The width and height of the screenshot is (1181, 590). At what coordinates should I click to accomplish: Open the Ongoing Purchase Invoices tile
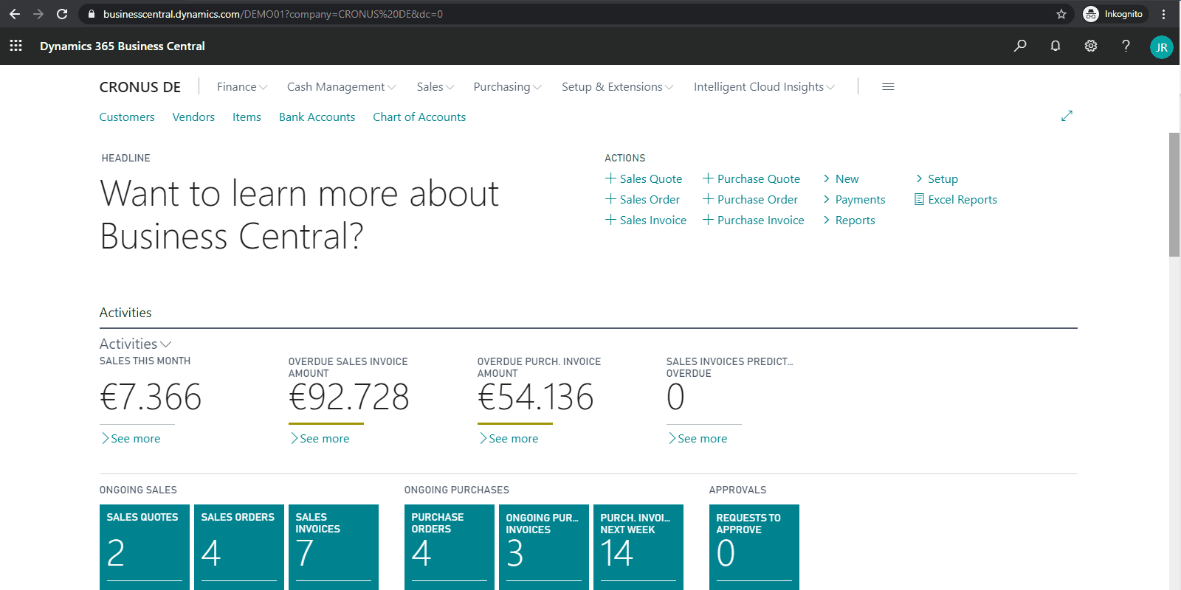(x=544, y=547)
